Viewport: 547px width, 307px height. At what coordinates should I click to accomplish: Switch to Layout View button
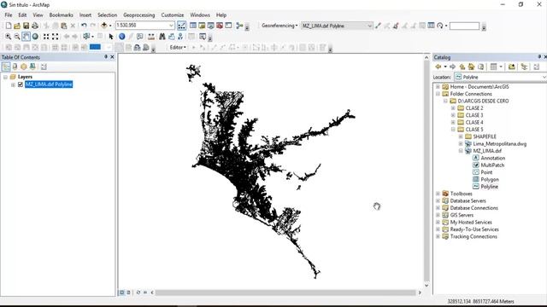[128, 293]
